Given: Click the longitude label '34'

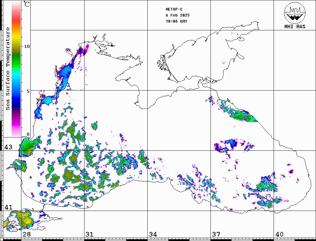Looking at the screenshot, I should (x=153, y=234).
